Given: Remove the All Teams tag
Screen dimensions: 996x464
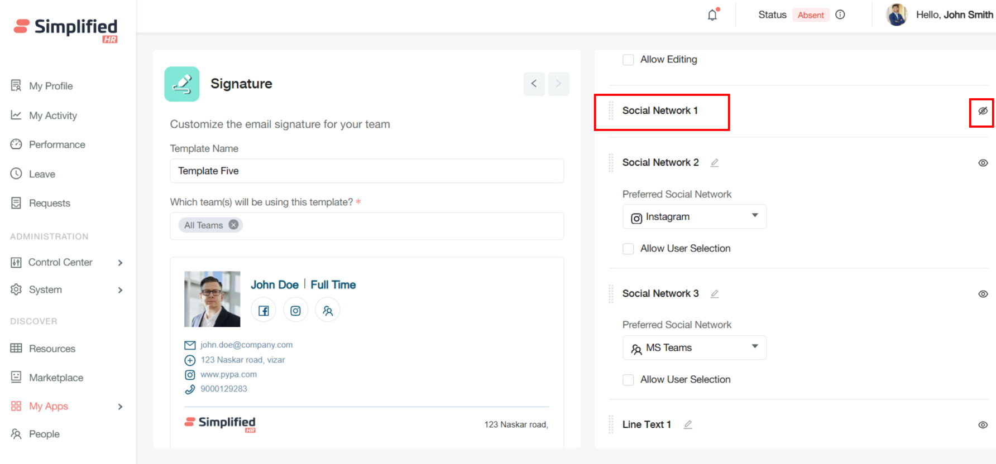Looking at the screenshot, I should pyautogui.click(x=233, y=225).
